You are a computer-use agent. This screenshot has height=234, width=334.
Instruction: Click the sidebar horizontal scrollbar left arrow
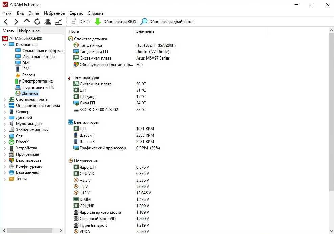point(4,230)
